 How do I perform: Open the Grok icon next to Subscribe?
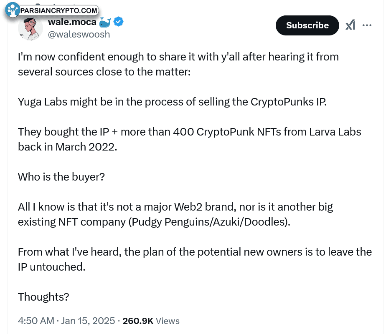click(350, 25)
